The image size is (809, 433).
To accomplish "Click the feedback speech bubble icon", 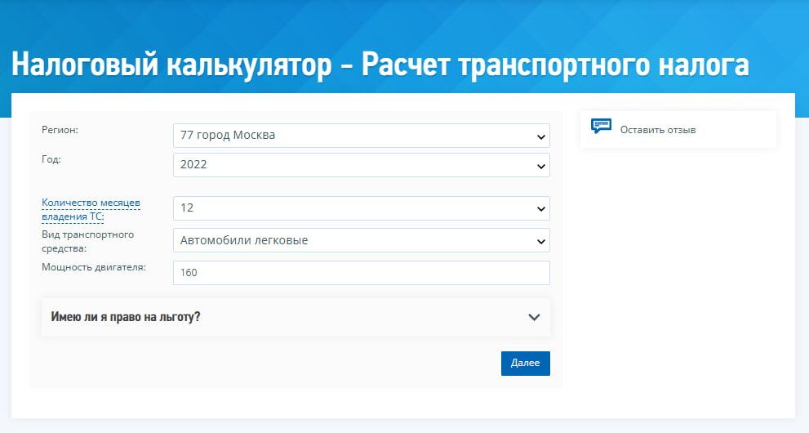I will point(601,127).
